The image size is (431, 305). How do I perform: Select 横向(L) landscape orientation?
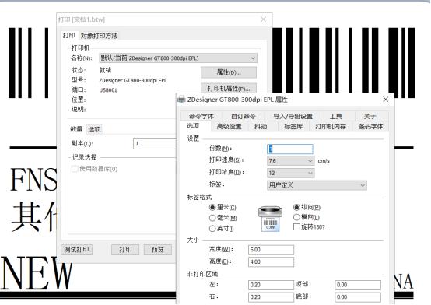296,217
